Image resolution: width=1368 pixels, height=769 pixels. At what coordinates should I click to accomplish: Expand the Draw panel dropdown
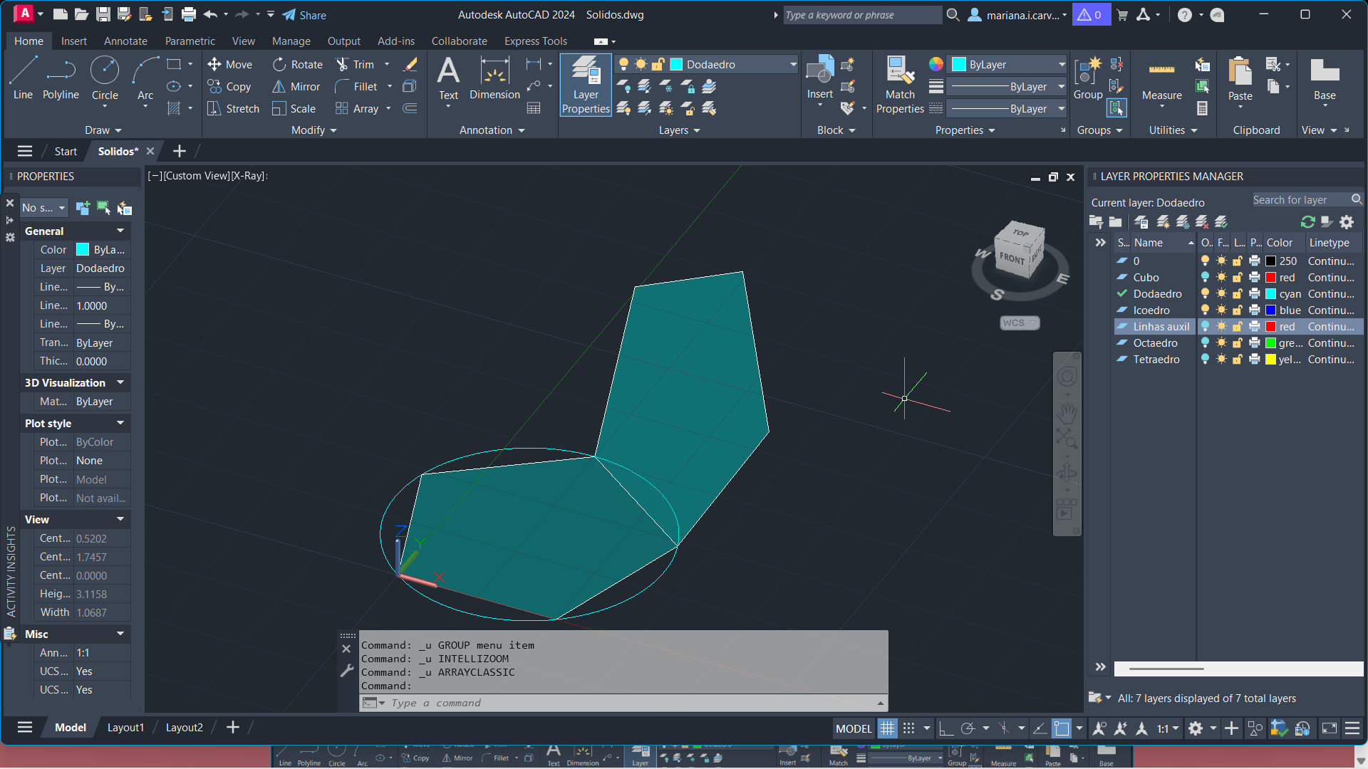click(x=103, y=130)
